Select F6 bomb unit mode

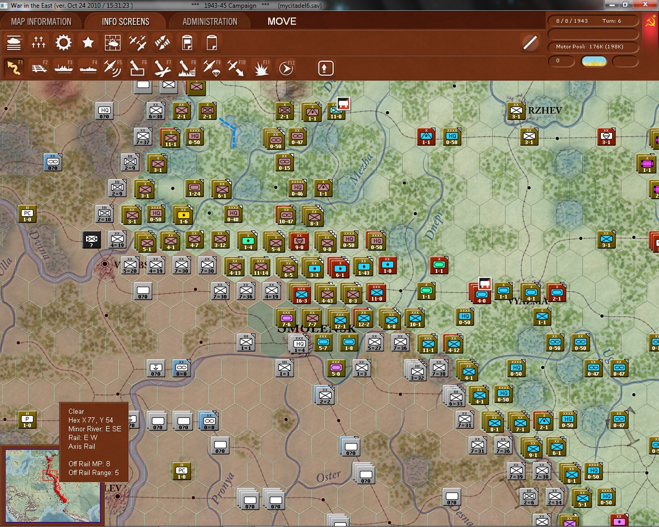pos(137,68)
